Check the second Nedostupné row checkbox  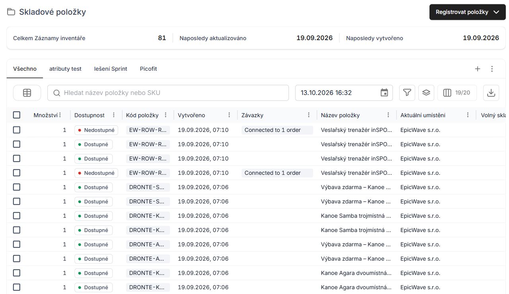click(x=17, y=173)
